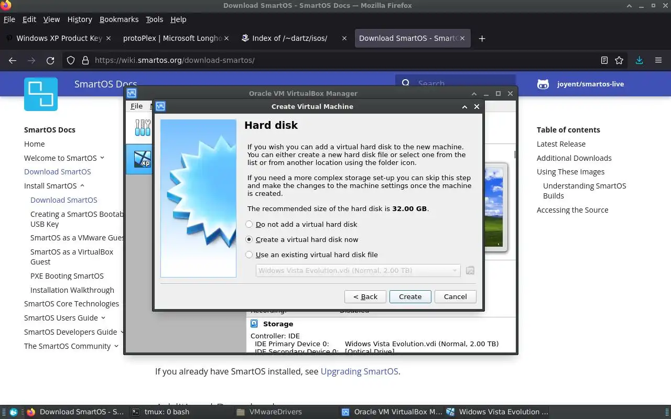The height and width of the screenshot is (419, 671).
Task: Open Firefox Bookmarks menu
Action: pos(119,19)
